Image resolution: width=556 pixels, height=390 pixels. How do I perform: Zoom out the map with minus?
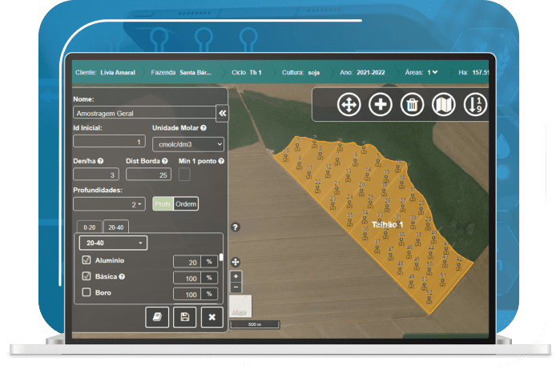(236, 287)
